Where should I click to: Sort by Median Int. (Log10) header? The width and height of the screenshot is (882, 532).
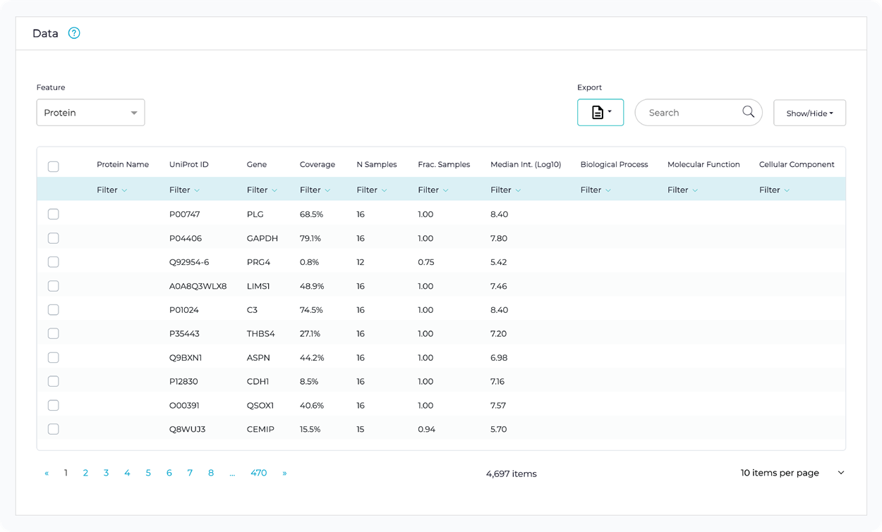pos(526,164)
